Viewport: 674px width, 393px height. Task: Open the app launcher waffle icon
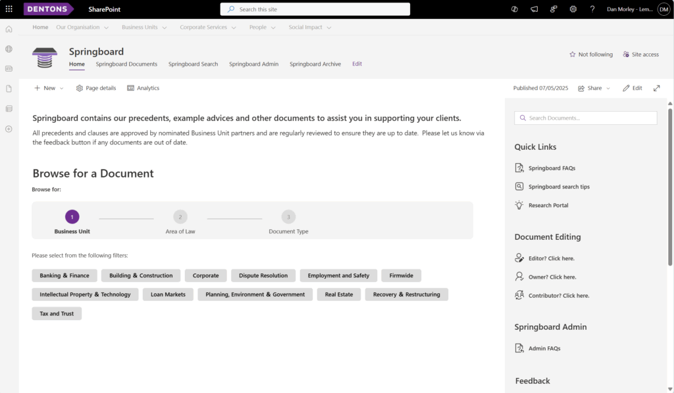point(9,9)
